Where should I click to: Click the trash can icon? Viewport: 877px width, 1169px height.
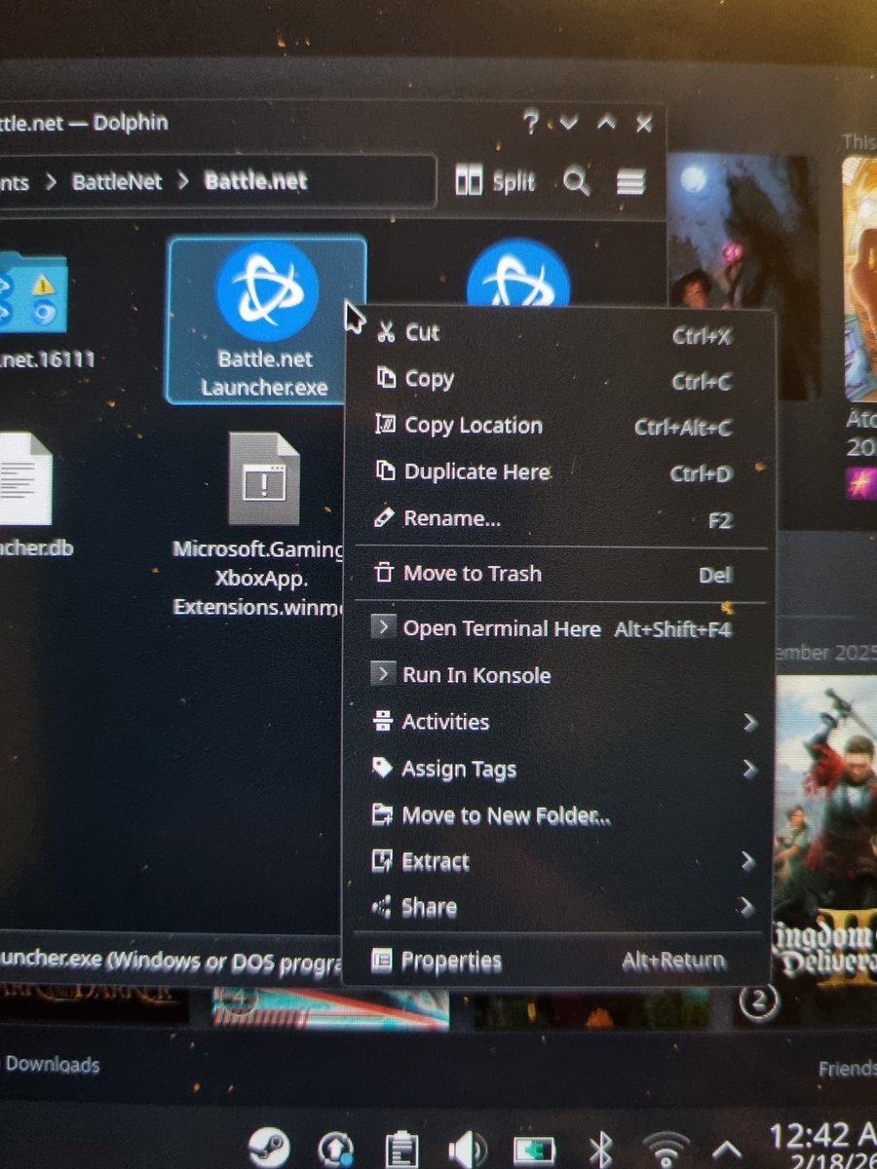(384, 573)
